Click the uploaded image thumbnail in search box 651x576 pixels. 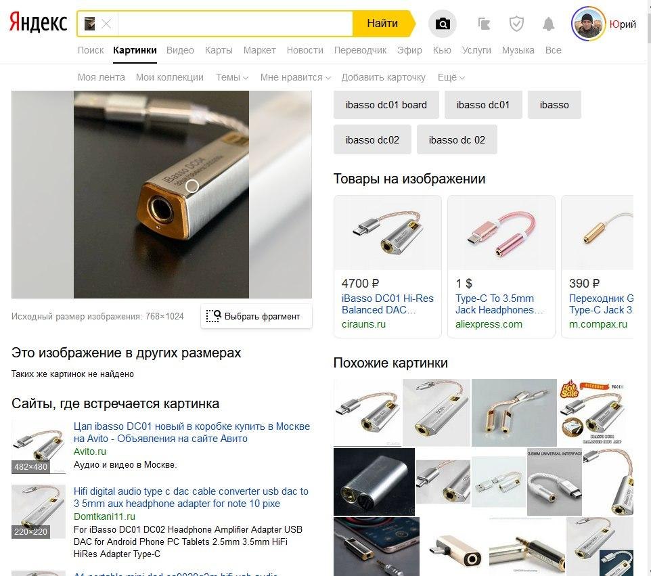coord(90,24)
